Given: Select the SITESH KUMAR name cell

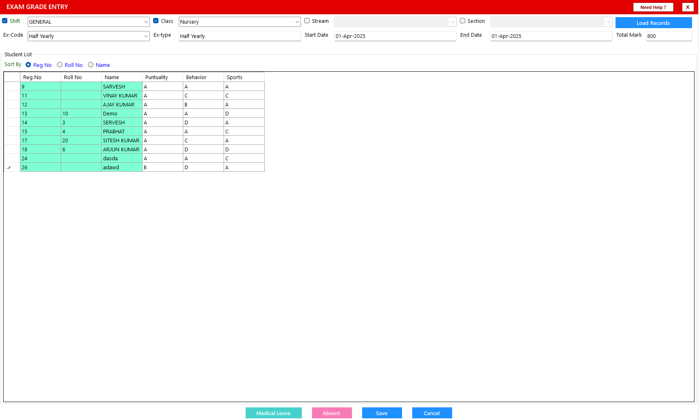Looking at the screenshot, I should click(x=122, y=140).
